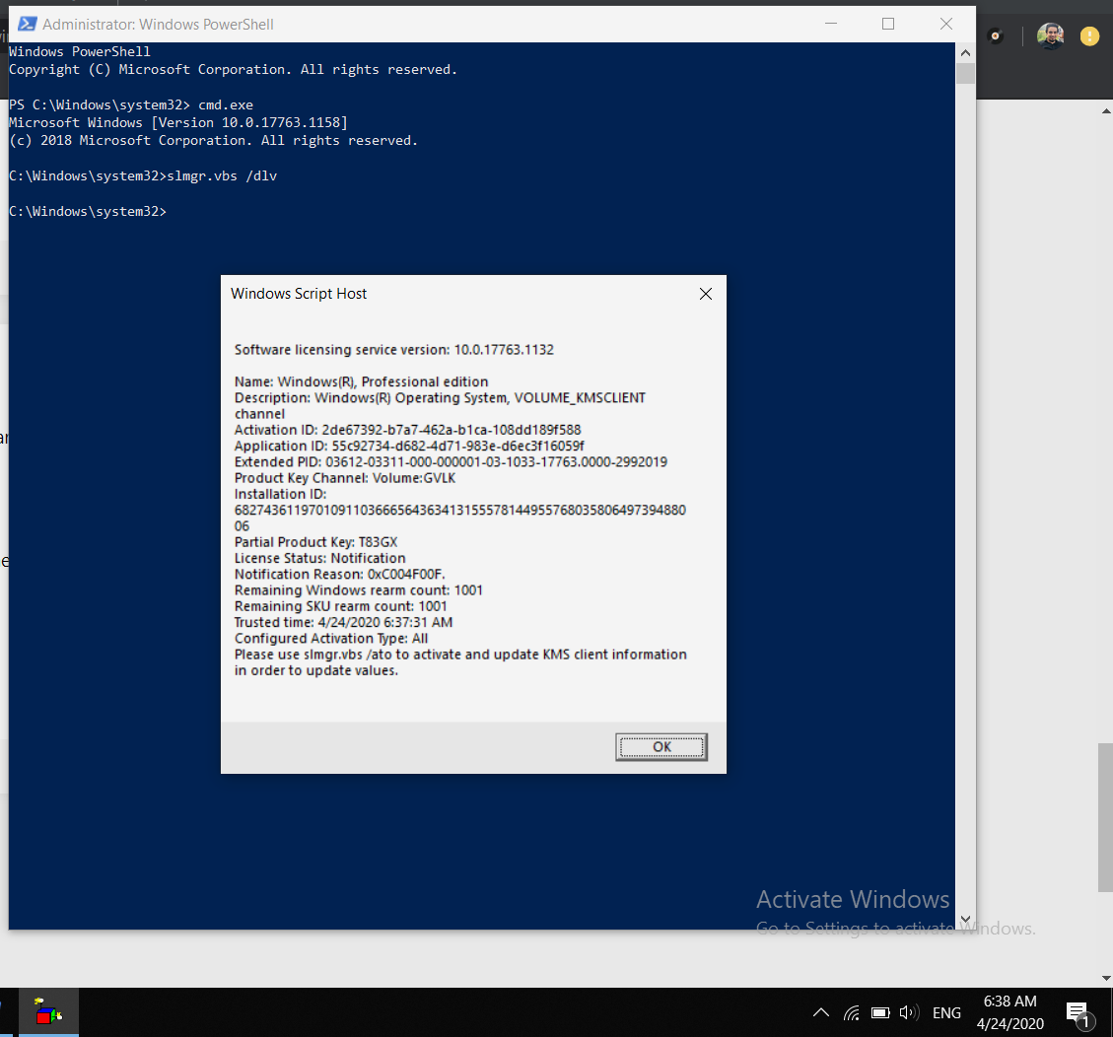Screen dimensions: 1113x1037
Task: Click the round disc icon in the browser behind
Action: click(995, 35)
